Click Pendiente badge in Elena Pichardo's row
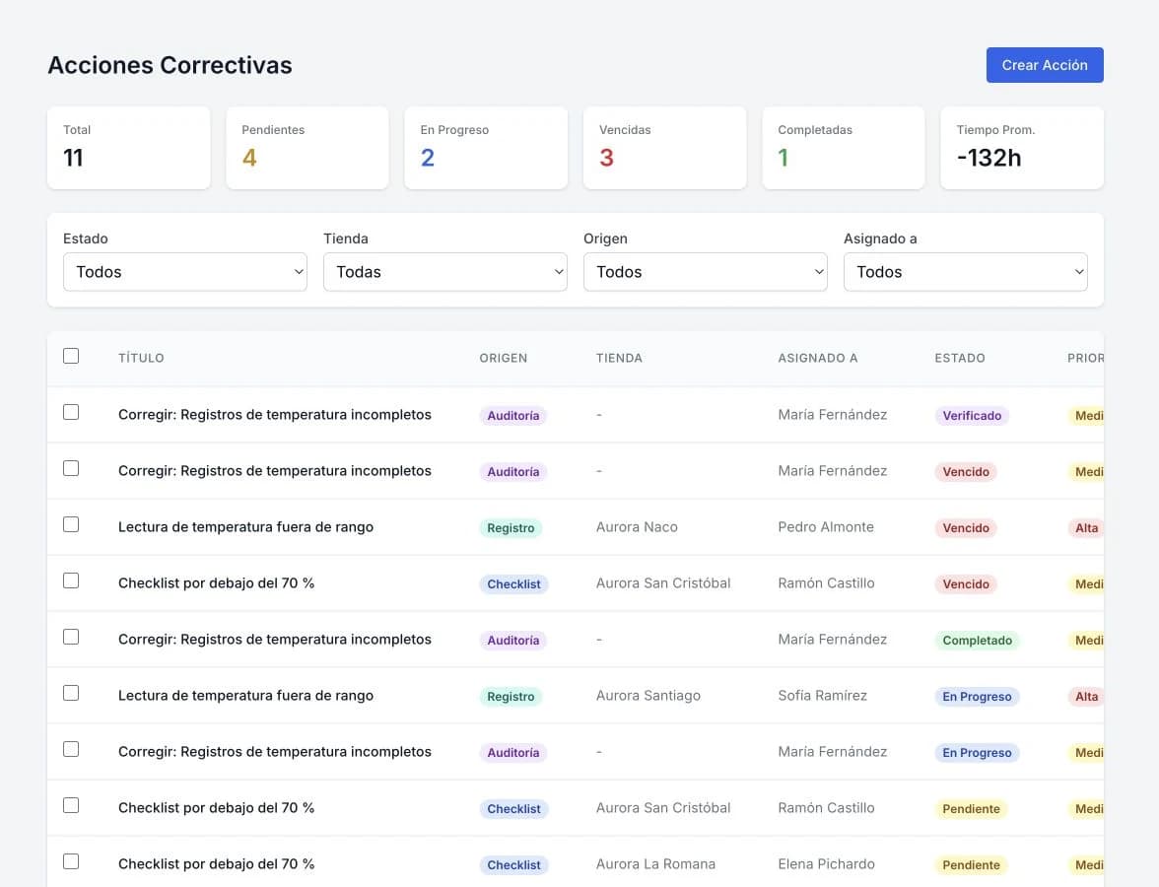Image resolution: width=1159 pixels, height=887 pixels. (x=971, y=865)
